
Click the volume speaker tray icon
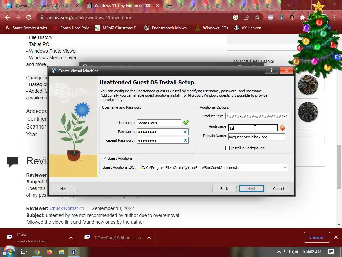[x=295, y=252]
